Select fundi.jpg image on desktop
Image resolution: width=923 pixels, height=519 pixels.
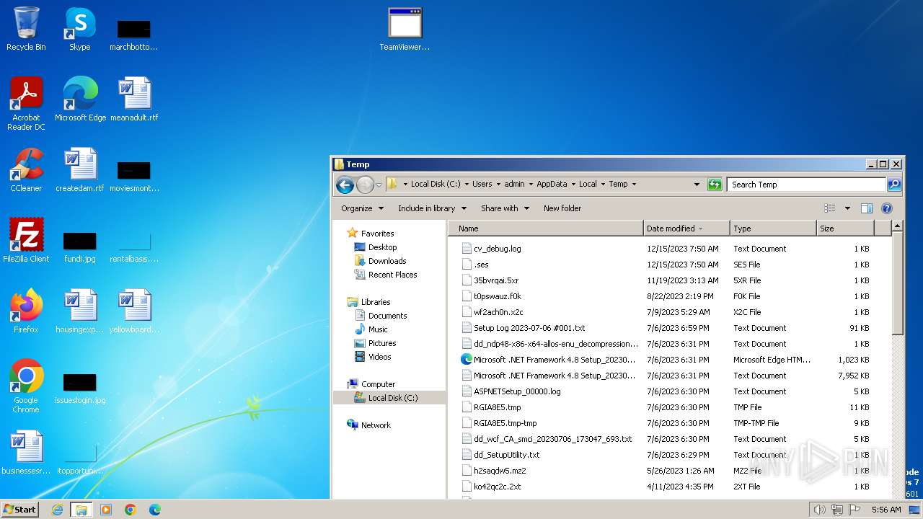click(80, 247)
